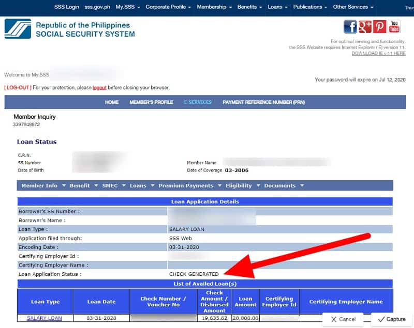Open the Premium Payments dropdown

click(x=186, y=185)
